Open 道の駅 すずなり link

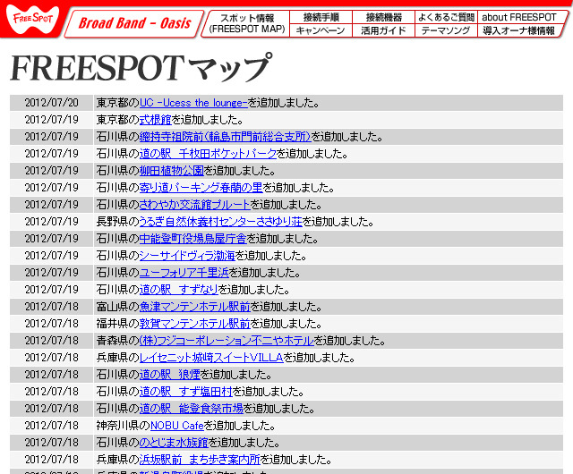[x=179, y=290]
